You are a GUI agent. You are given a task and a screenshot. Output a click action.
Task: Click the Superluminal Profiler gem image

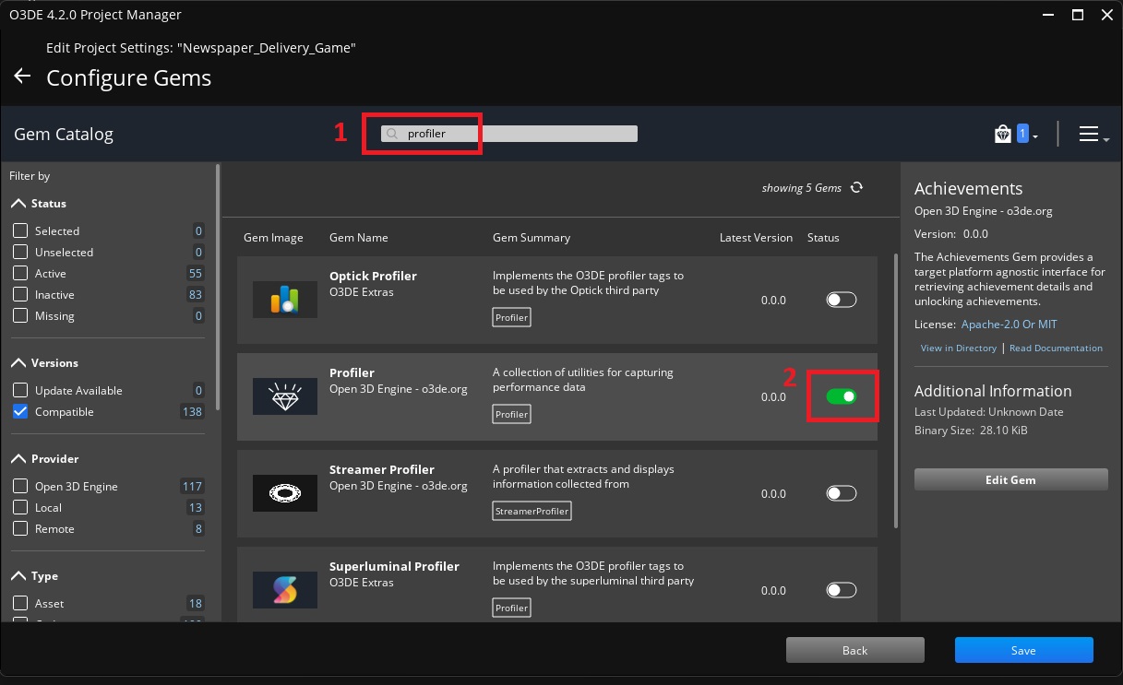tap(285, 590)
